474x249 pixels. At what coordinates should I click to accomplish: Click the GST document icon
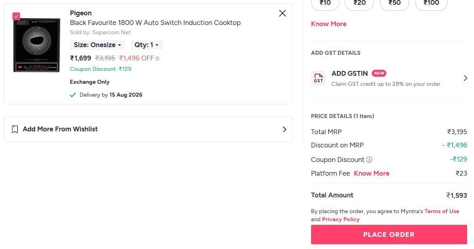pos(318,79)
